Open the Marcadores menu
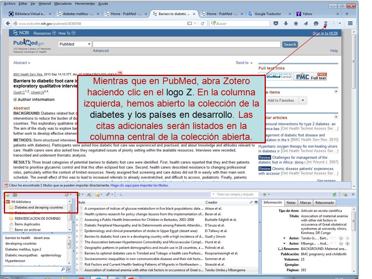 point(63,3)
